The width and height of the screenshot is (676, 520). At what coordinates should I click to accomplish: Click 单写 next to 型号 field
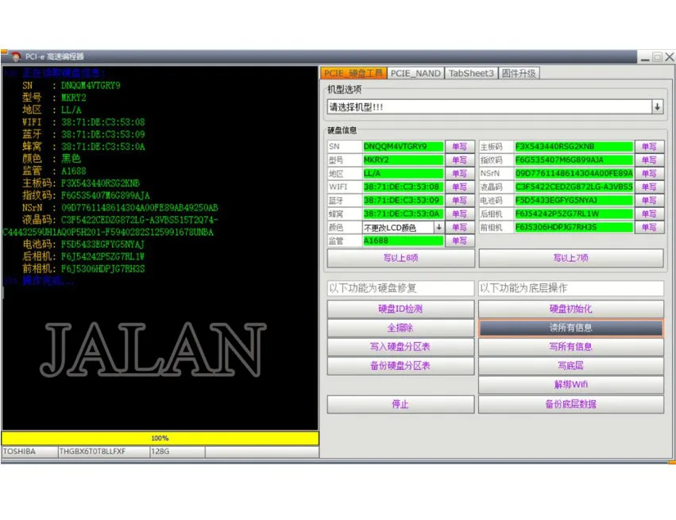point(460,160)
